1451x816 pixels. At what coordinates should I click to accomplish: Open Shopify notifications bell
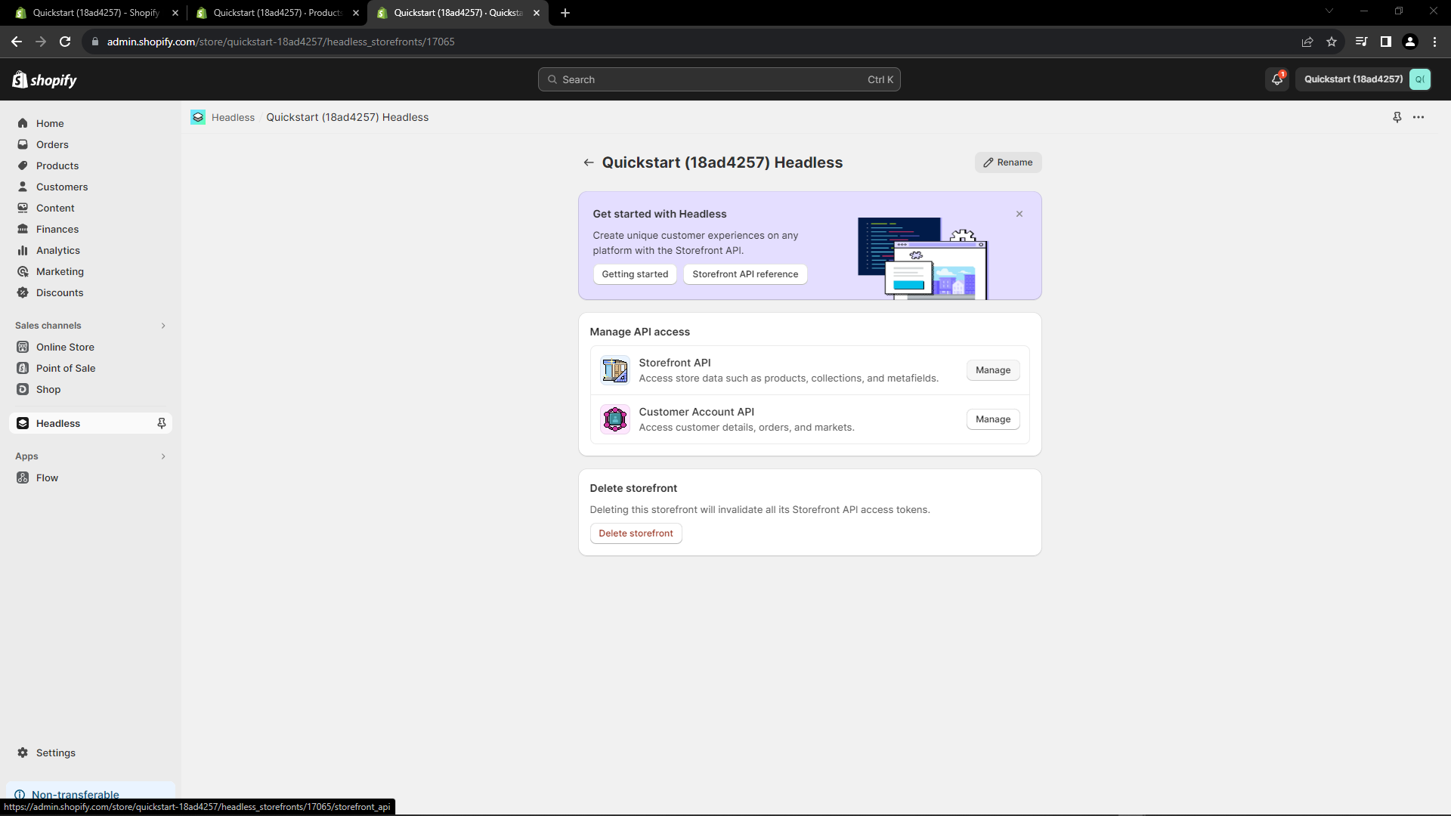click(x=1276, y=79)
